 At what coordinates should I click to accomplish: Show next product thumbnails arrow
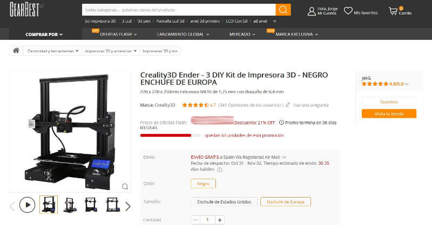[x=128, y=206]
